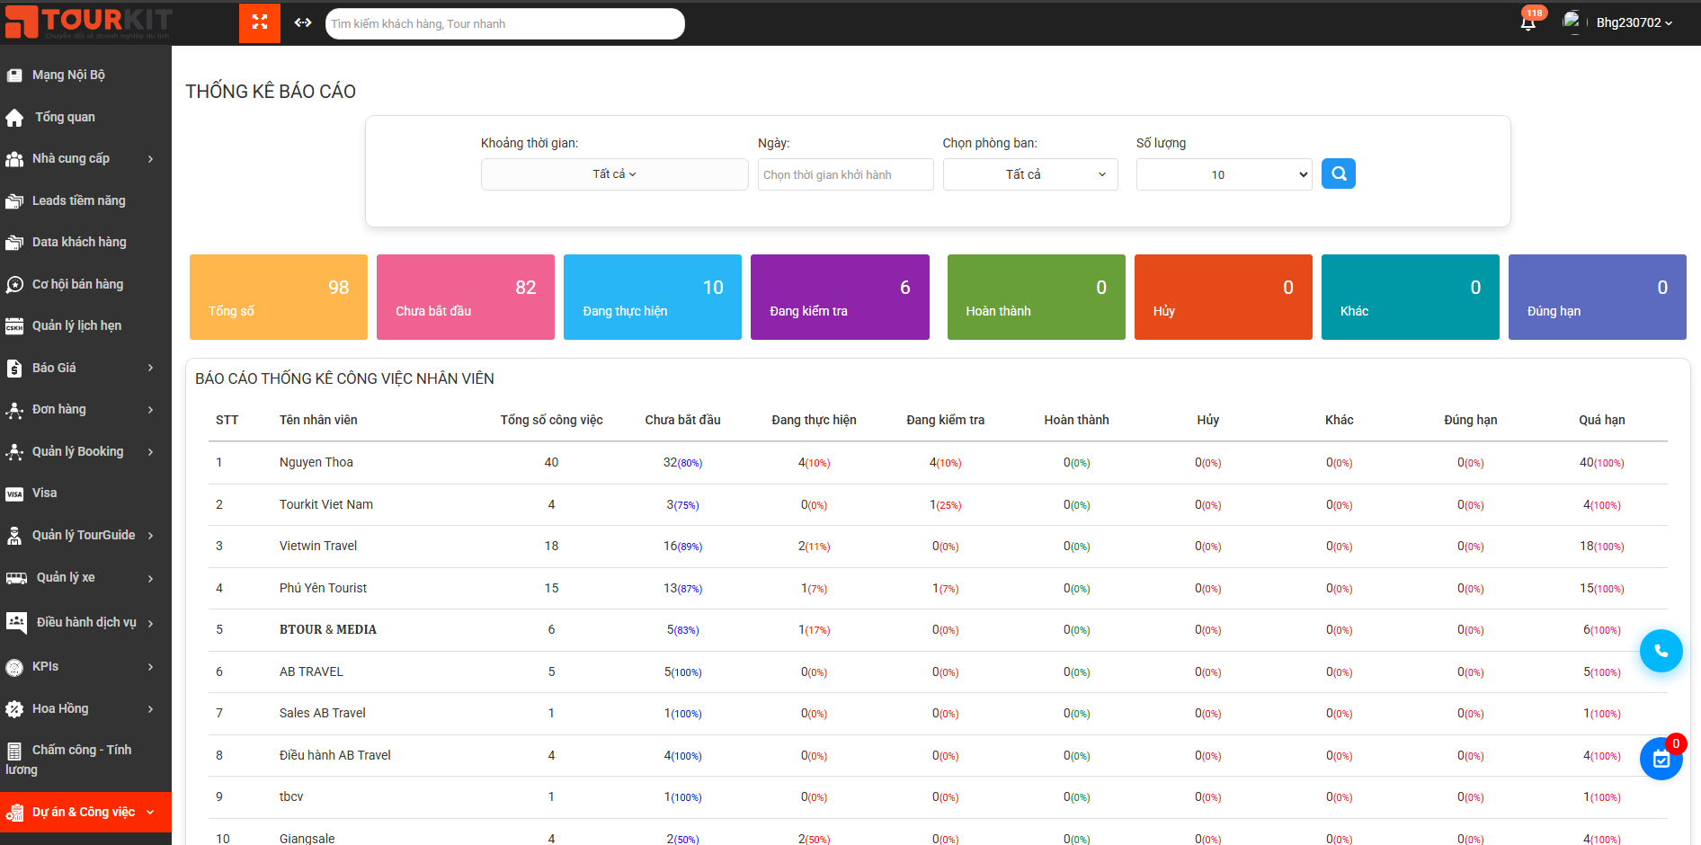Expand the Báo Giá chevron
The width and height of the screenshot is (1701, 845).
tap(150, 368)
